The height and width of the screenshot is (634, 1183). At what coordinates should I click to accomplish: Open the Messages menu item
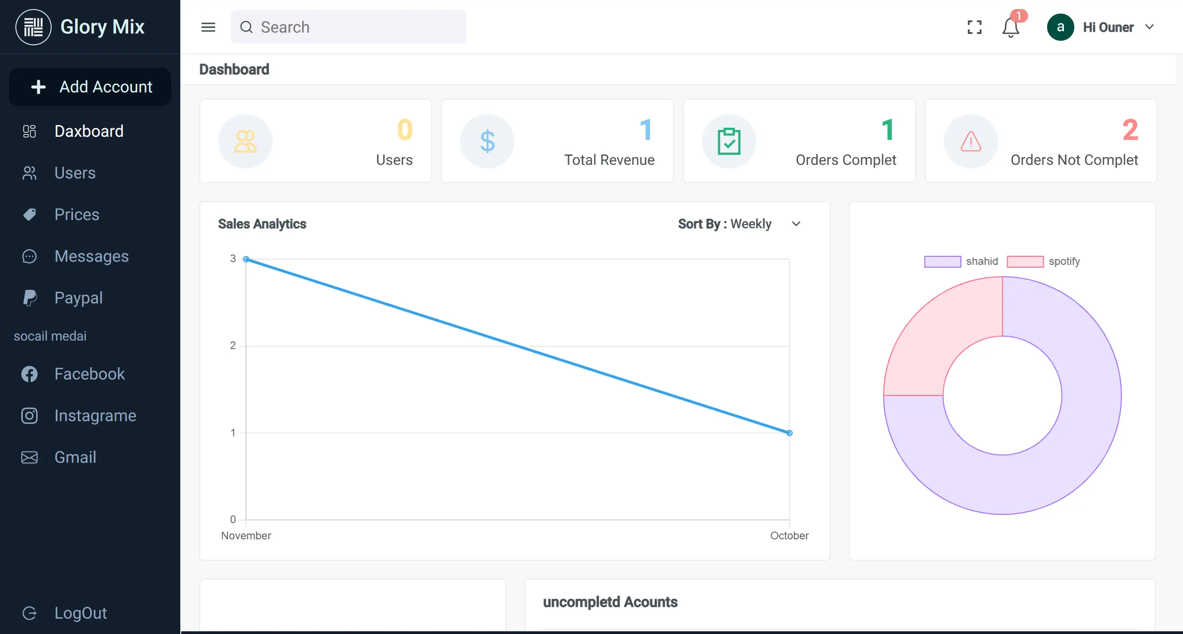pyautogui.click(x=90, y=256)
